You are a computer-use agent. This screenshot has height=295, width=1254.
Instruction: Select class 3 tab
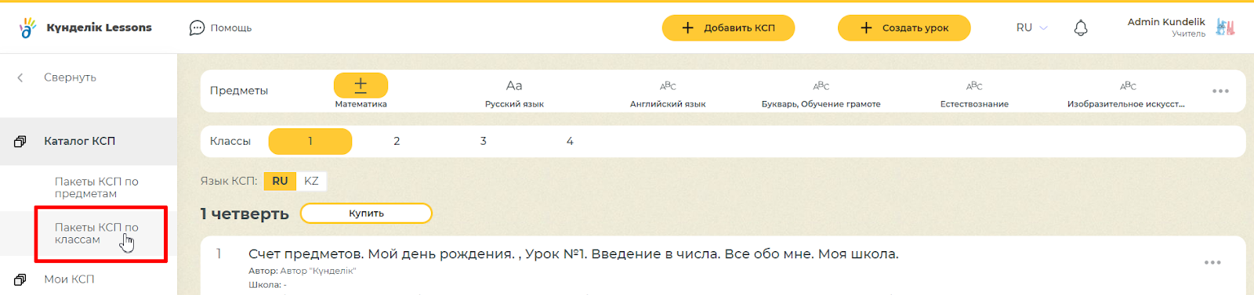pyautogui.click(x=484, y=142)
